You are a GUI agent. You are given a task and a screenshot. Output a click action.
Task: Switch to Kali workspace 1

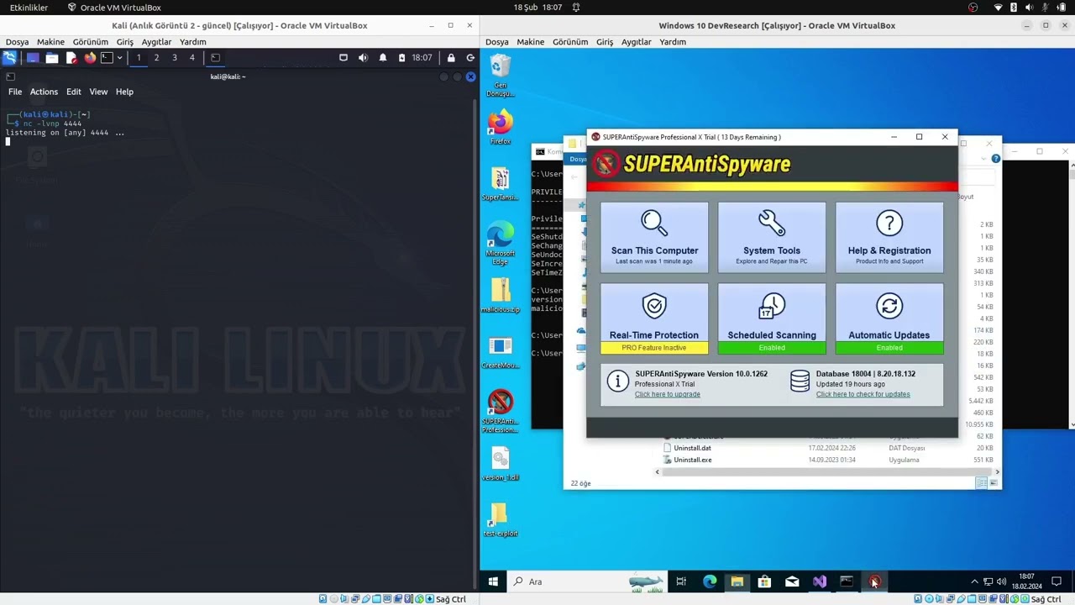coord(139,58)
